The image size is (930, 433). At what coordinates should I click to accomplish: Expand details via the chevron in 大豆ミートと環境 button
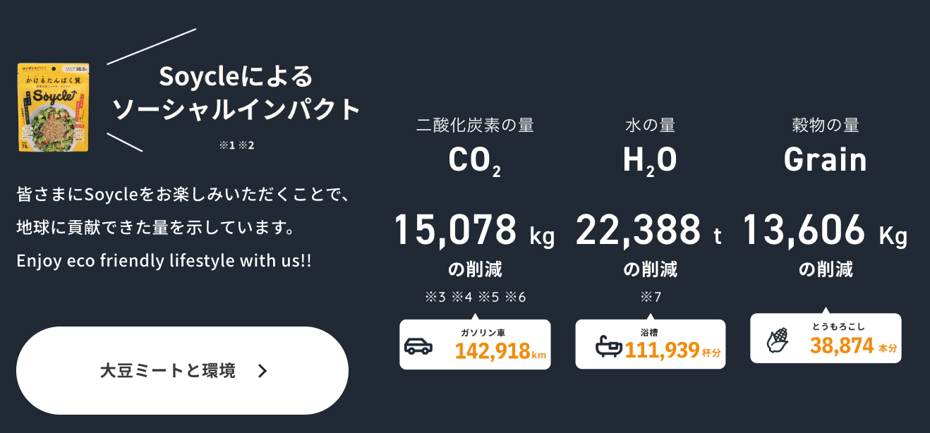261,370
